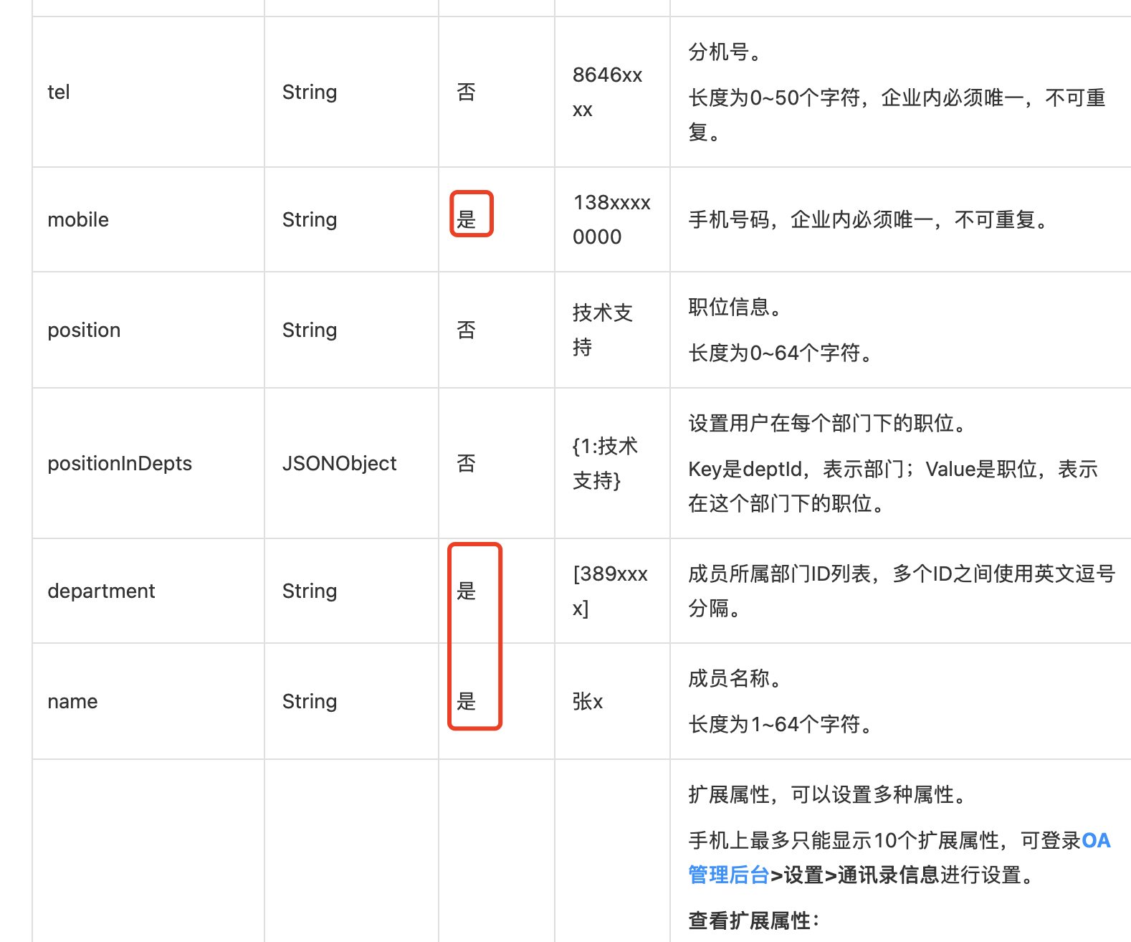The image size is (1131, 942).
Task: Click the text 长度为1~64个字符。
Action: tap(780, 725)
